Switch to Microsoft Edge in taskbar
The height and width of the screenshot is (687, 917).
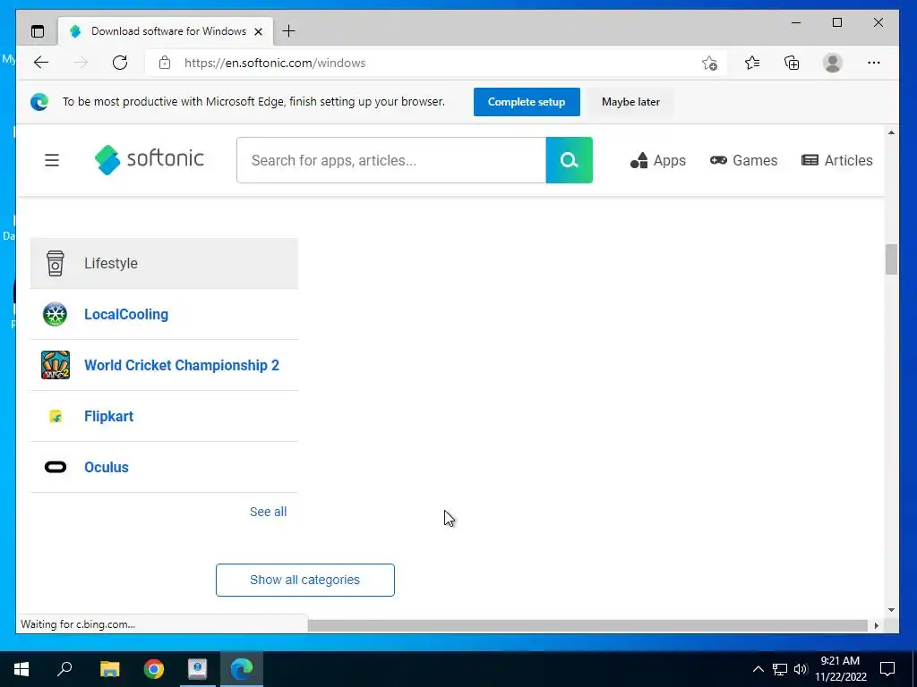(242, 669)
